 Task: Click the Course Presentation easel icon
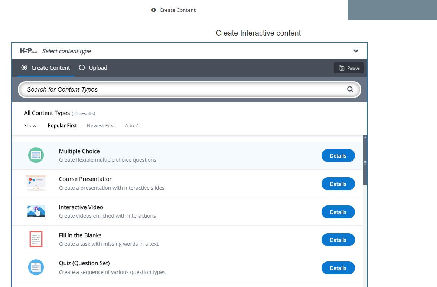tap(36, 183)
